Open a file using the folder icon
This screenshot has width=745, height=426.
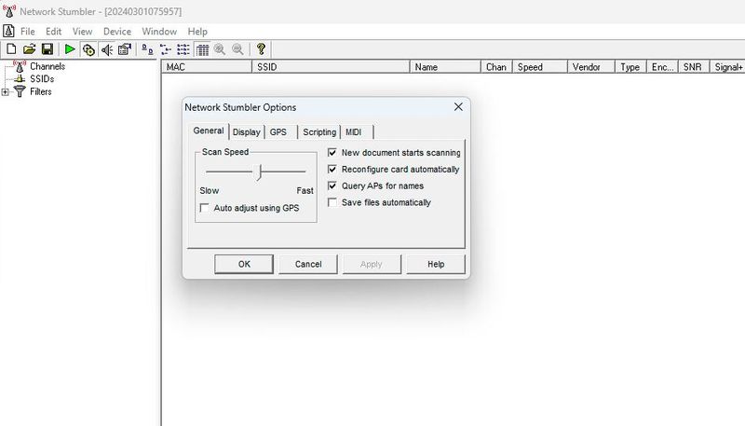click(29, 49)
